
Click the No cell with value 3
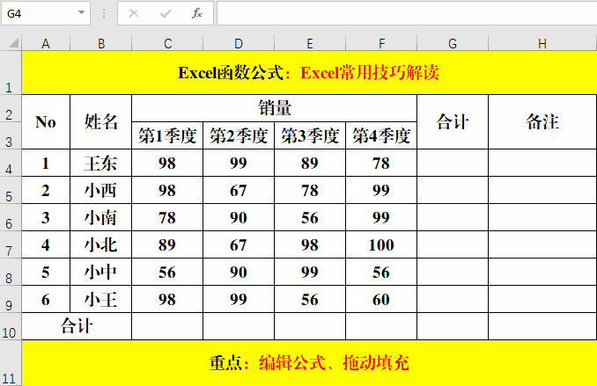pos(46,217)
